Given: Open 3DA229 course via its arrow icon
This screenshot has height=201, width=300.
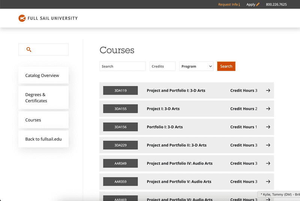Looking at the screenshot, I should [x=268, y=145].
